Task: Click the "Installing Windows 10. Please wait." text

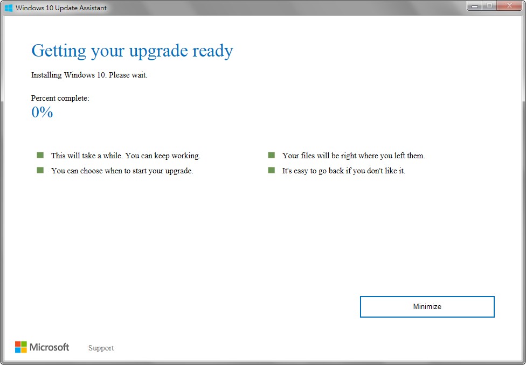Action: pyautogui.click(x=89, y=75)
